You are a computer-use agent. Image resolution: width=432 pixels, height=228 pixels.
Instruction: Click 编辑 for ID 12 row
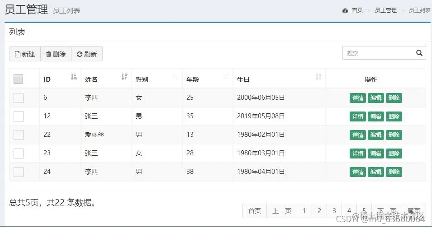point(376,116)
